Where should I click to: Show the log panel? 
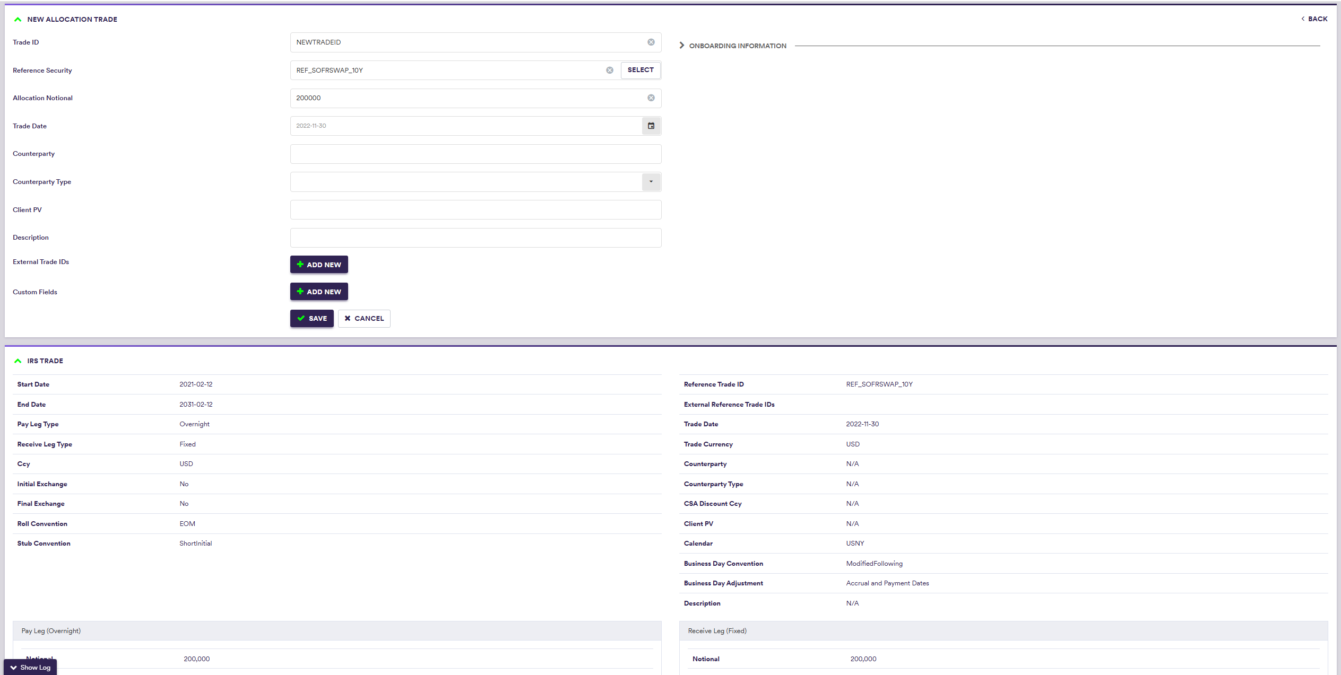coord(30,668)
